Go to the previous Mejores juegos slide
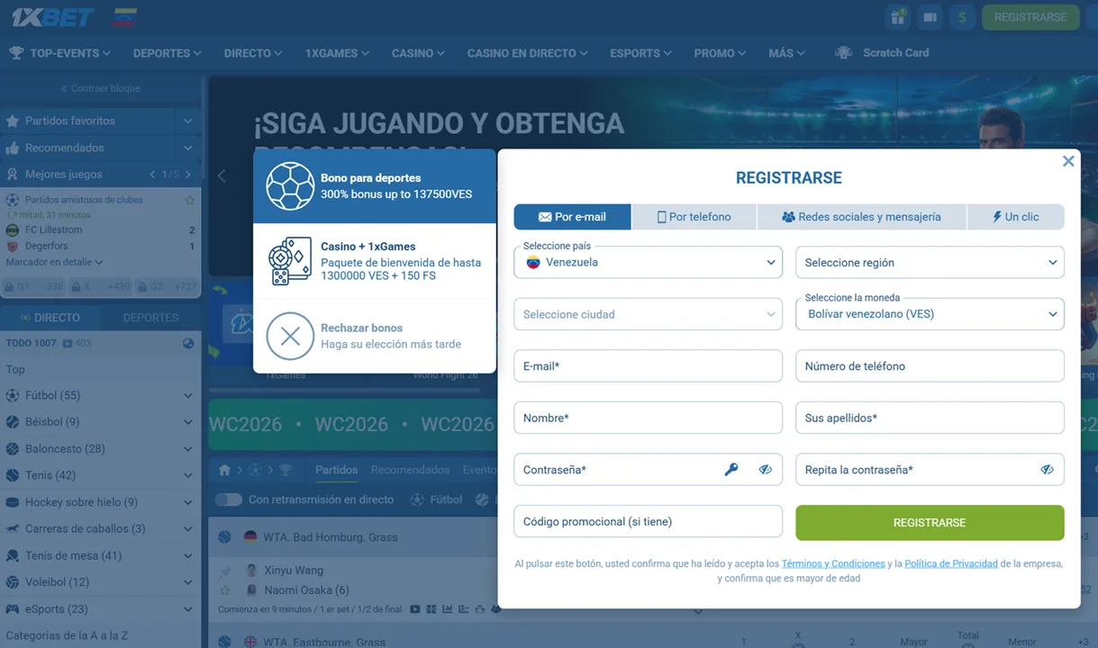 click(152, 175)
